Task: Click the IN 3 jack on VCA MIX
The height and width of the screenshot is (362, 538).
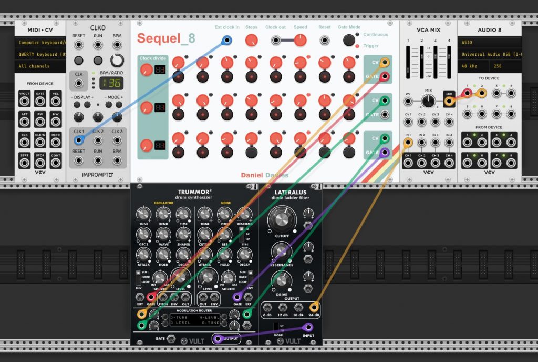Action: click(x=436, y=142)
